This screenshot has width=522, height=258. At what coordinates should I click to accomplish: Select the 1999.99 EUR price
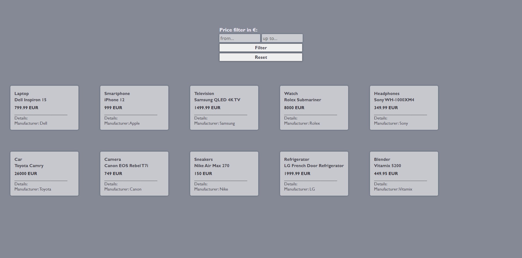click(297, 174)
